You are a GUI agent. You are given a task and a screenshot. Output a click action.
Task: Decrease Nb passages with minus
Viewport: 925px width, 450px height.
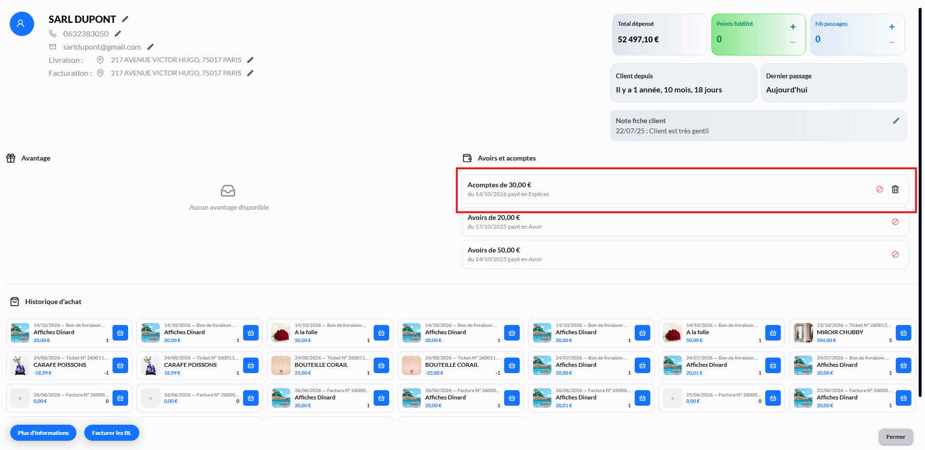(892, 42)
